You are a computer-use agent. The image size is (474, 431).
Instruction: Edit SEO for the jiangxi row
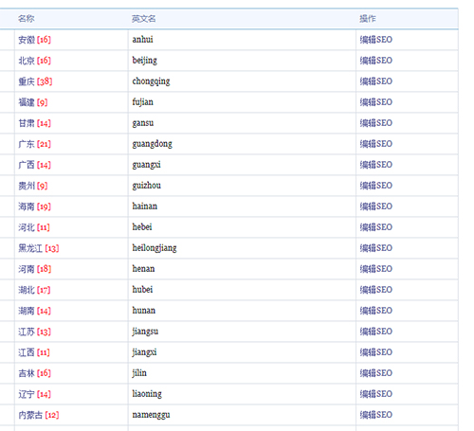point(376,352)
